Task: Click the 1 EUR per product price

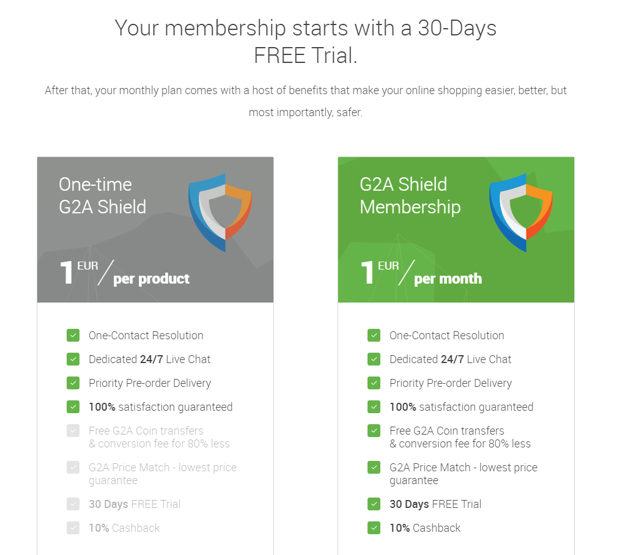Action: tap(124, 273)
